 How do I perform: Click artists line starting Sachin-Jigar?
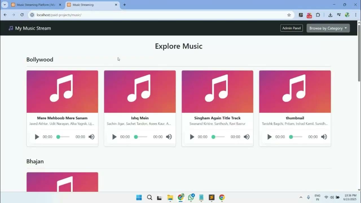(139, 124)
